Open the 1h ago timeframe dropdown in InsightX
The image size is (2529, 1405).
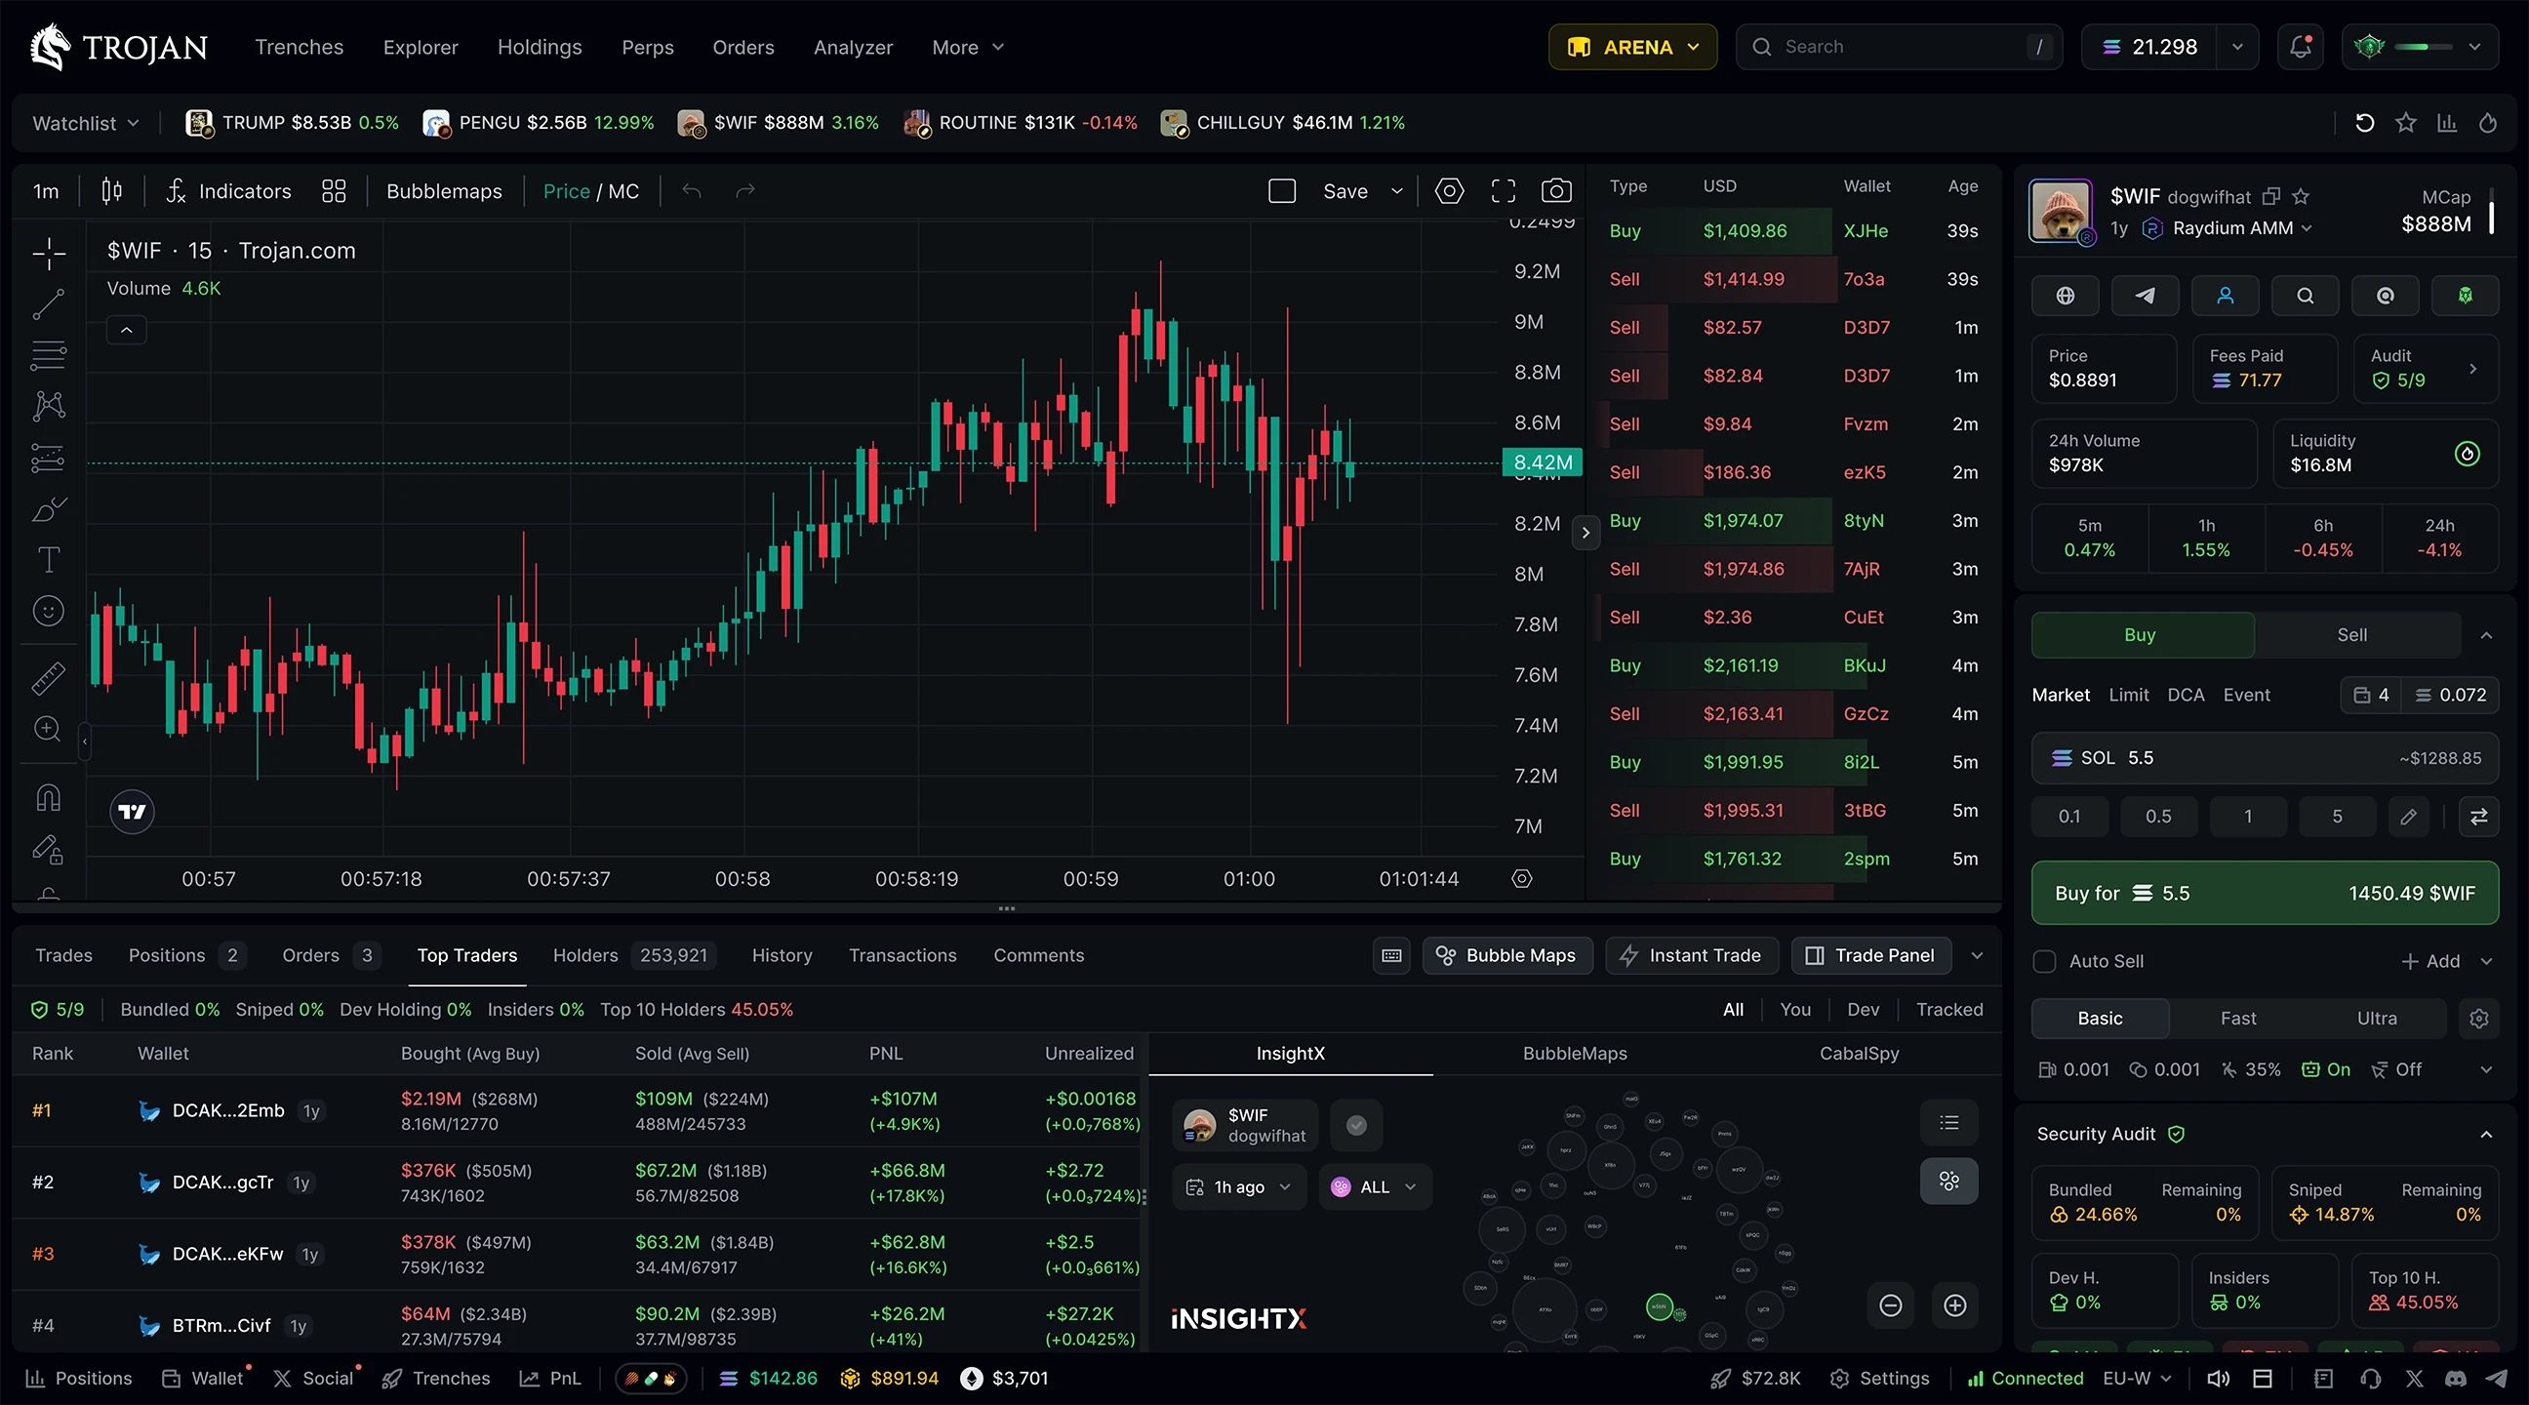pyautogui.click(x=1240, y=1187)
